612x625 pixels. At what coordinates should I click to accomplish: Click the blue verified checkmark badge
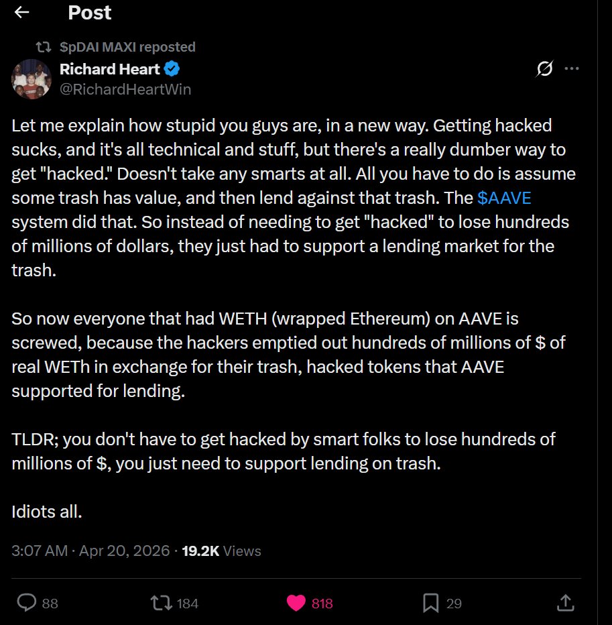172,69
